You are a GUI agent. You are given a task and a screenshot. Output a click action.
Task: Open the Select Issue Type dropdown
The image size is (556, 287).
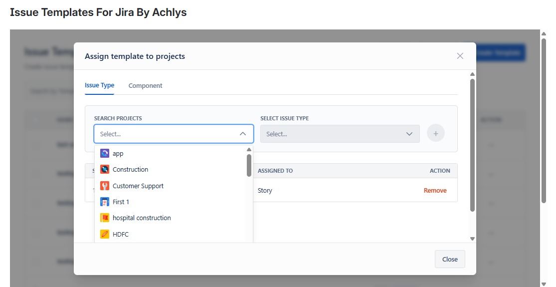pyautogui.click(x=340, y=134)
